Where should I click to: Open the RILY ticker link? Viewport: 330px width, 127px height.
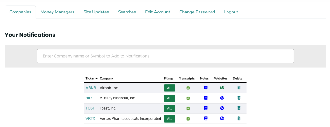pyautogui.click(x=89, y=98)
